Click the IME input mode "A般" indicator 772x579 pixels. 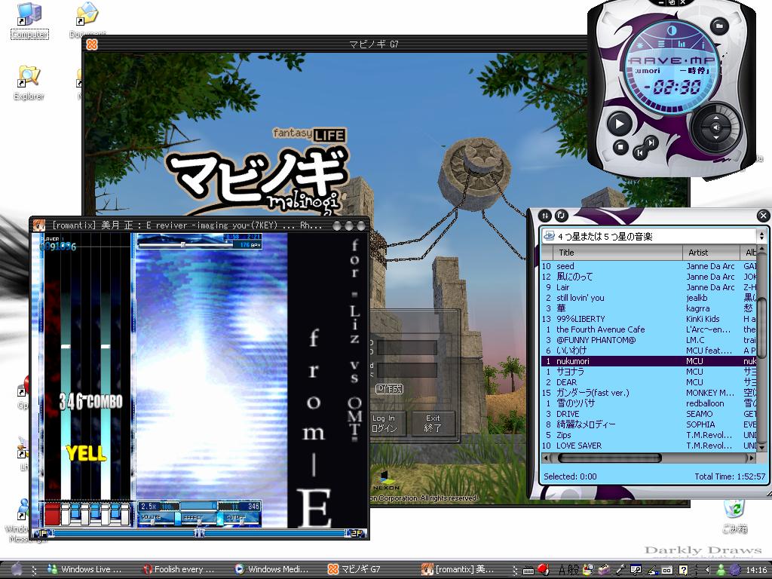tap(569, 570)
